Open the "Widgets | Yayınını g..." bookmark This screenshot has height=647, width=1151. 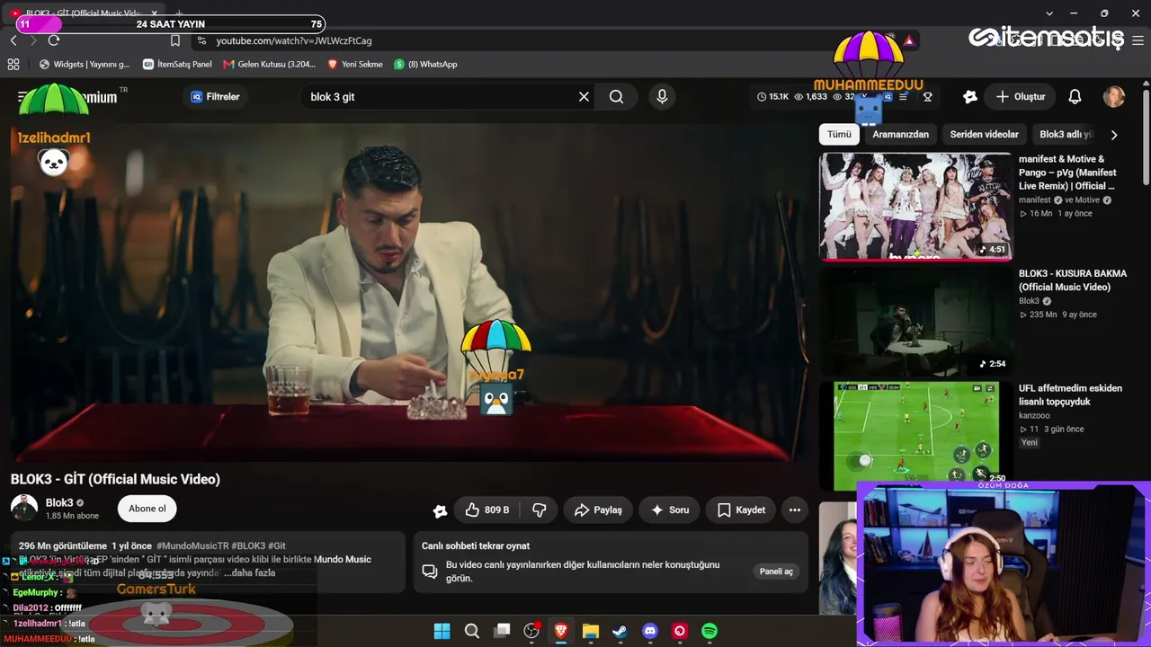pyautogui.click(x=84, y=65)
